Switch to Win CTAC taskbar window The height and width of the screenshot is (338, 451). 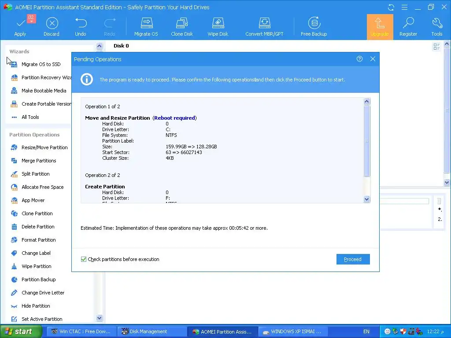[81, 331]
